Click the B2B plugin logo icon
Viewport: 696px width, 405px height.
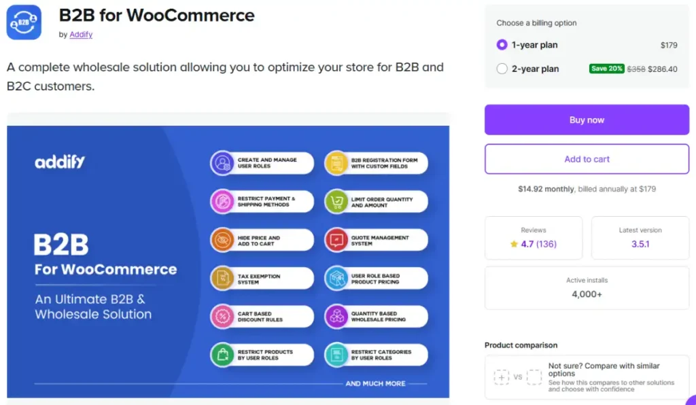[x=24, y=22]
